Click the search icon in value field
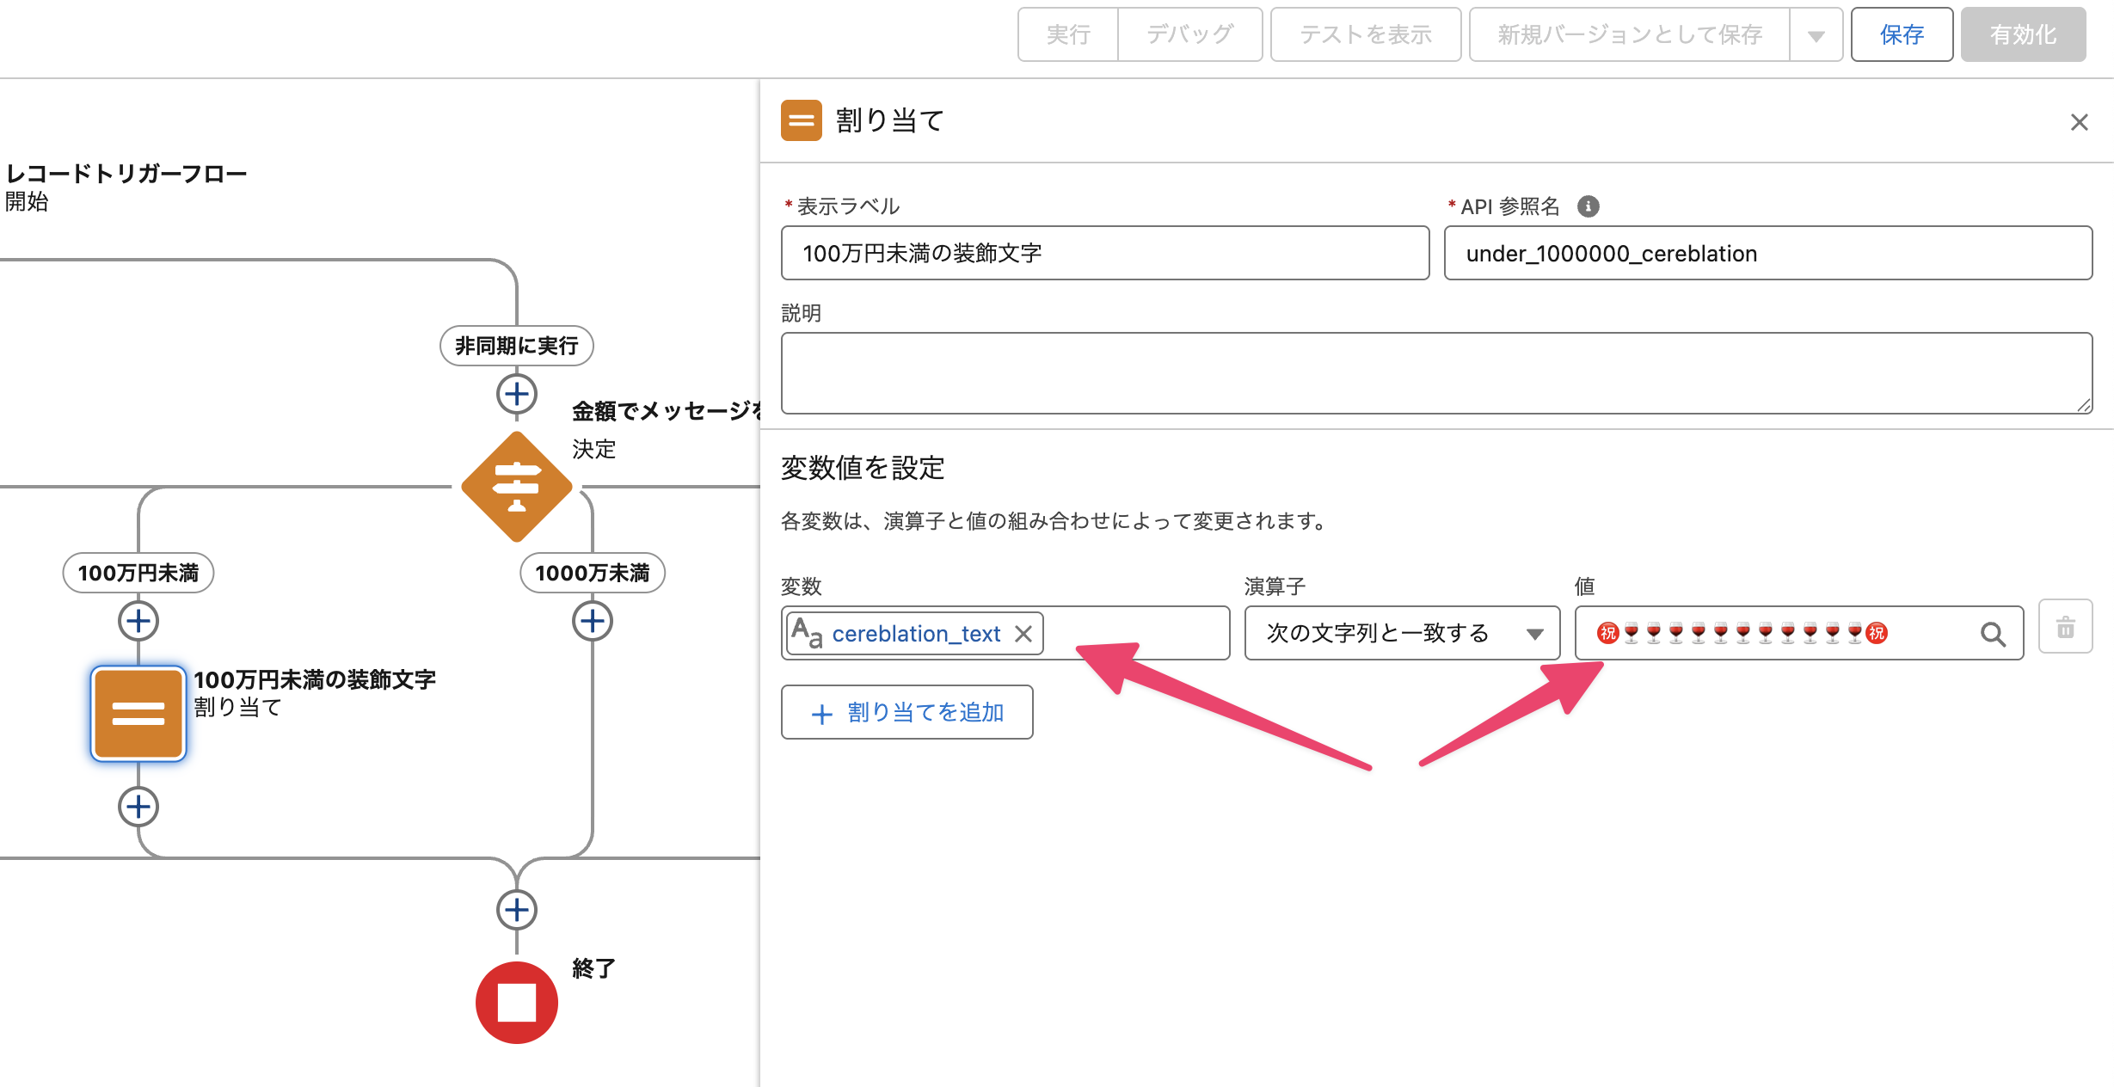Screen dimensions: 2114x1087 1993,635
